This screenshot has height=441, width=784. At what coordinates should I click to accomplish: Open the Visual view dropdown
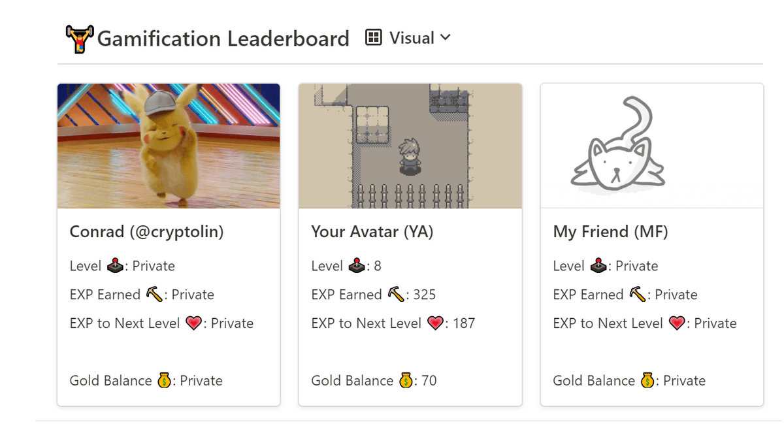click(x=412, y=37)
